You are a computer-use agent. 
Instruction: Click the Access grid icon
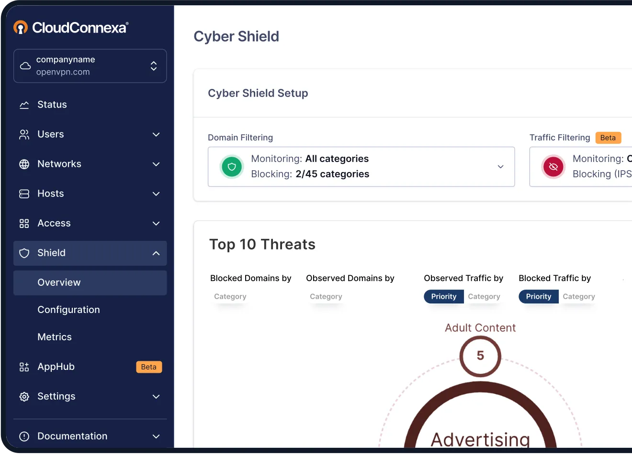24,223
